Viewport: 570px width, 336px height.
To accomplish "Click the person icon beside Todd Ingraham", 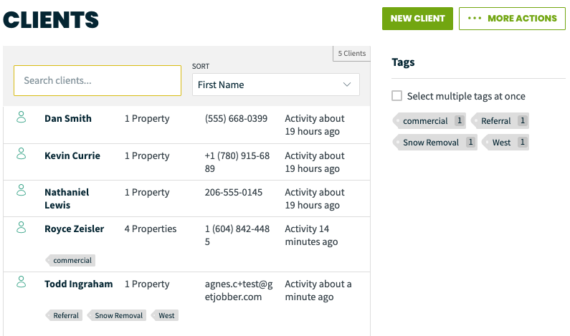I will [22, 282].
